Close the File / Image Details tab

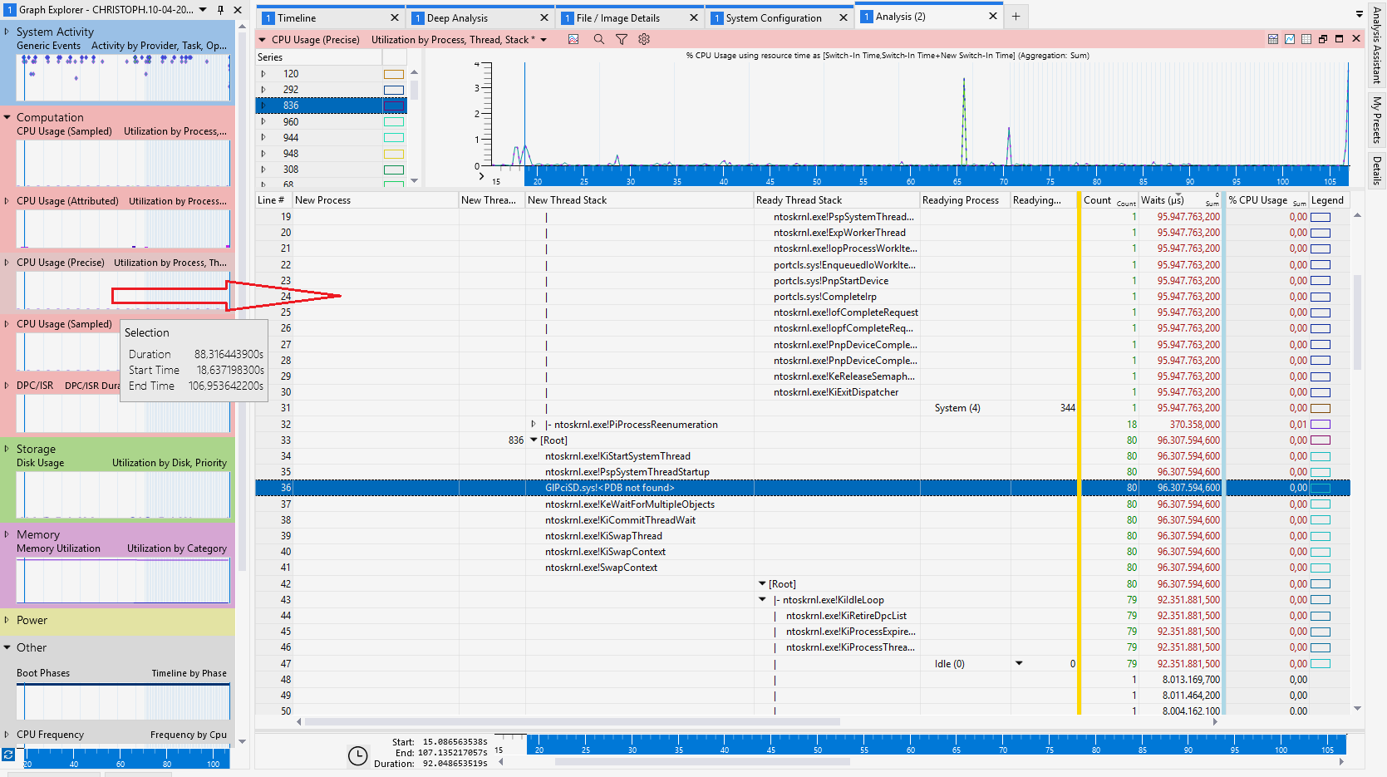tap(694, 17)
